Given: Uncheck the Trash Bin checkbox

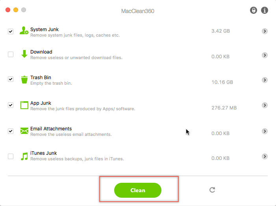Looking at the screenshot, I should click(11, 79).
